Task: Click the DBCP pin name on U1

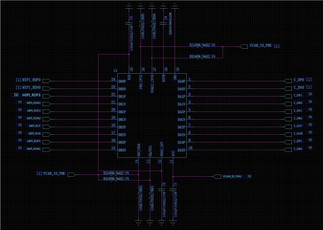Action: (122, 112)
